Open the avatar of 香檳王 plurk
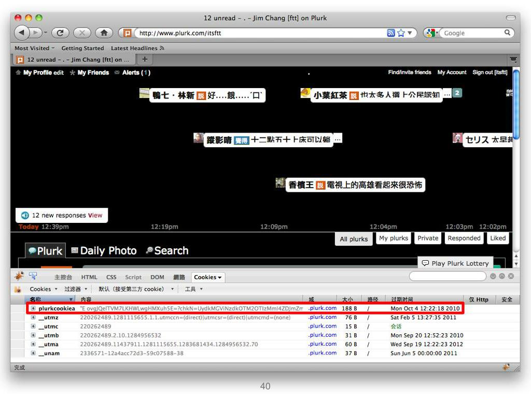 (x=280, y=183)
